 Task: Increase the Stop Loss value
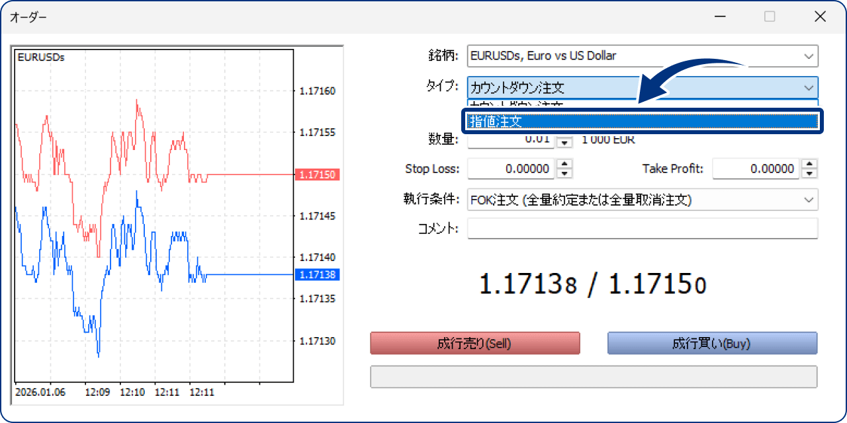pos(564,165)
